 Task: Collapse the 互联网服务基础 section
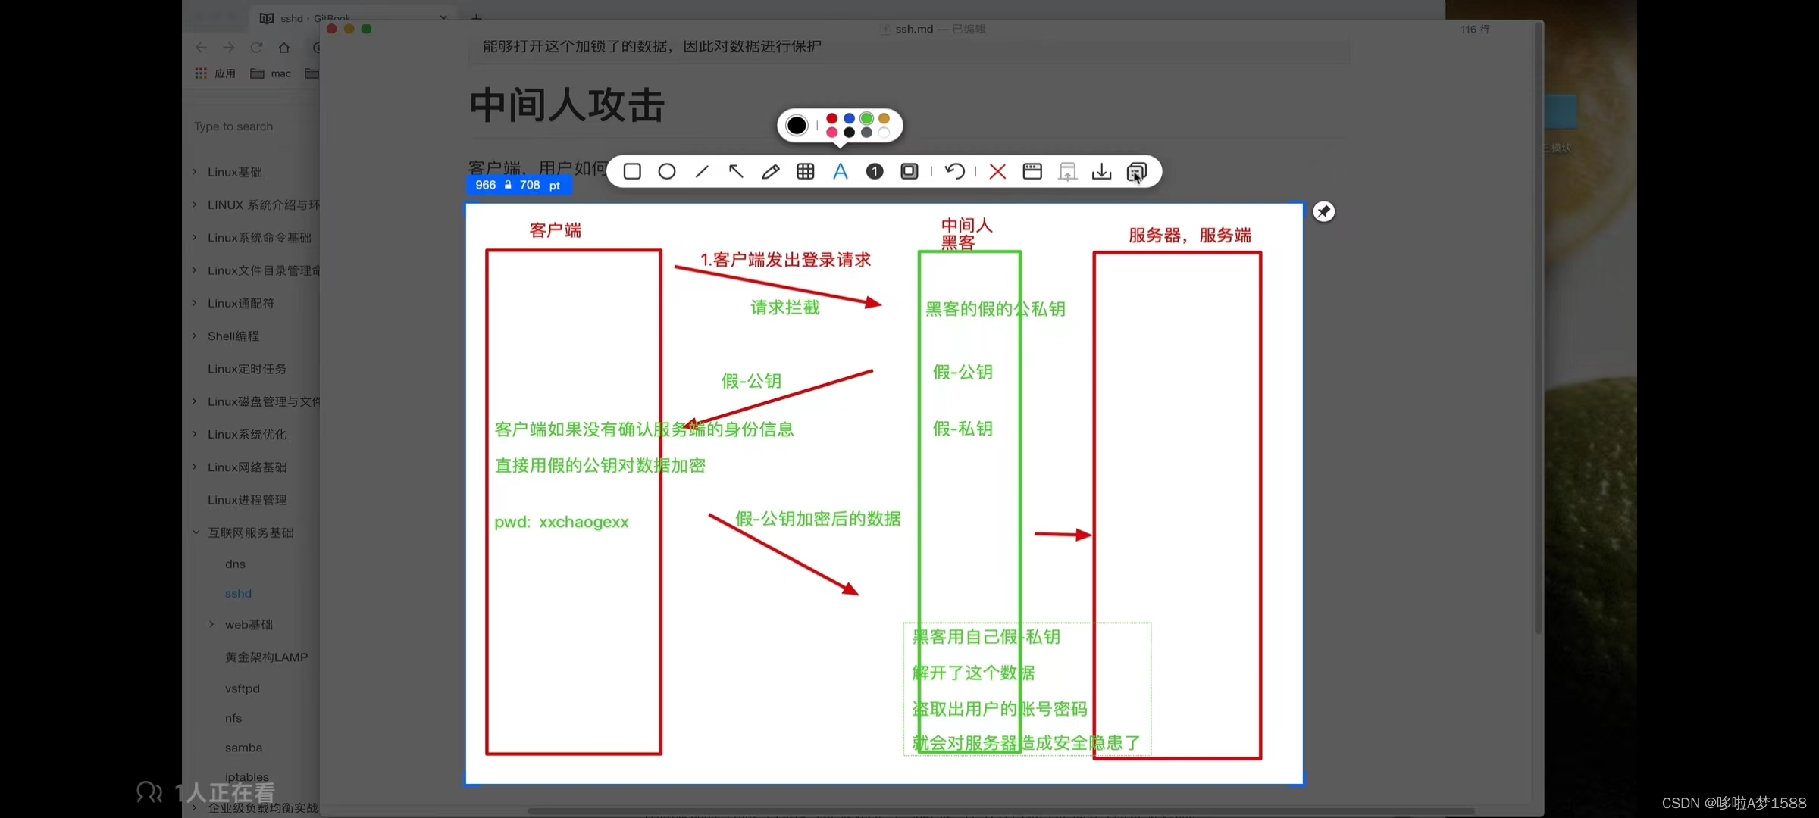click(x=195, y=532)
